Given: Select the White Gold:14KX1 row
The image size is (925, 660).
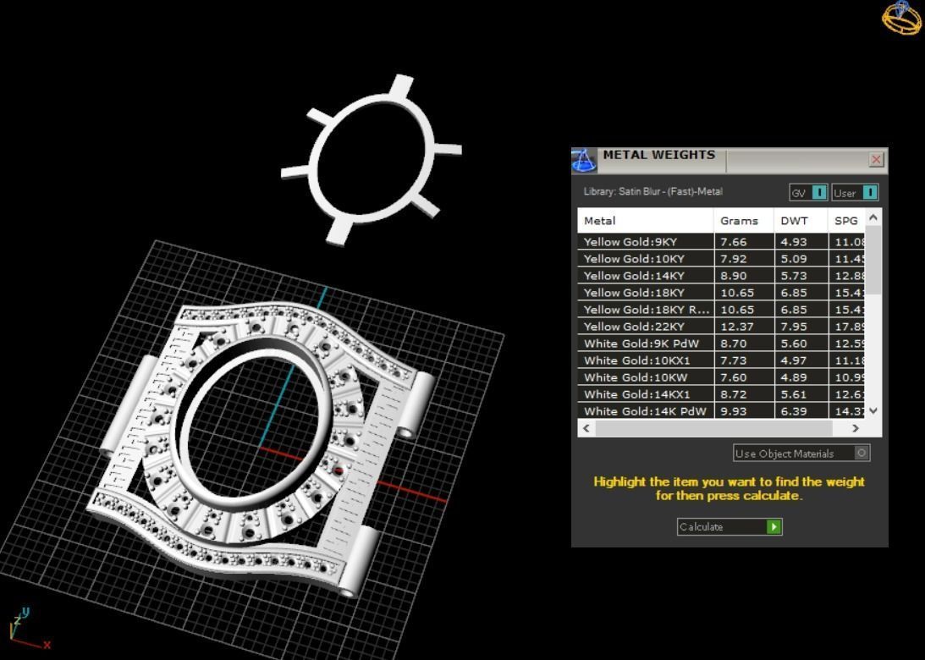Looking at the screenshot, I should [x=722, y=394].
